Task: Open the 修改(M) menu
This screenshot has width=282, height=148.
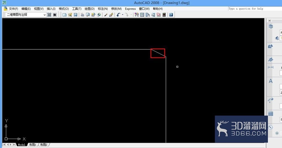Action: coord(116,9)
